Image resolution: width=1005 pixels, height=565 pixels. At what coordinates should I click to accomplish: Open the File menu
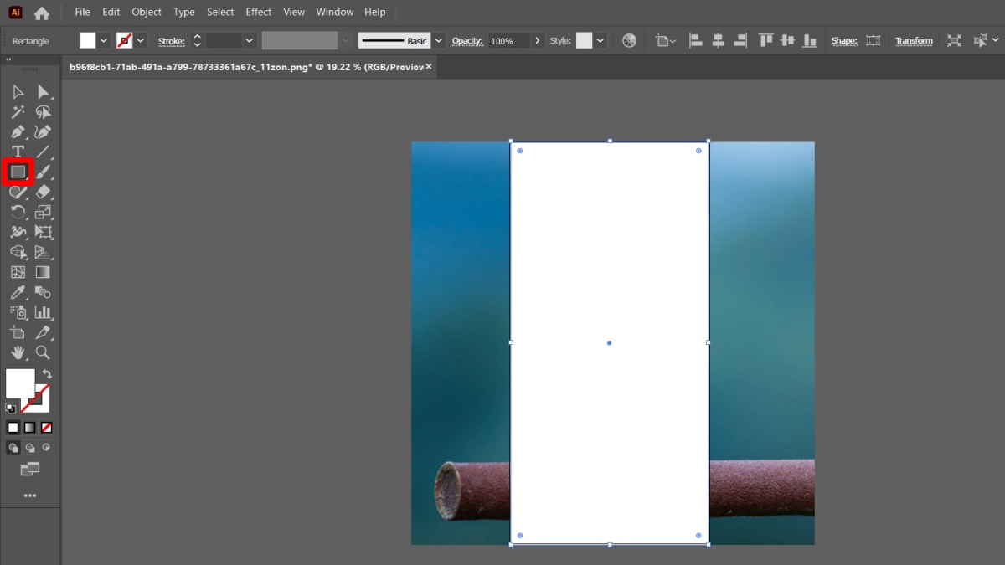click(82, 12)
